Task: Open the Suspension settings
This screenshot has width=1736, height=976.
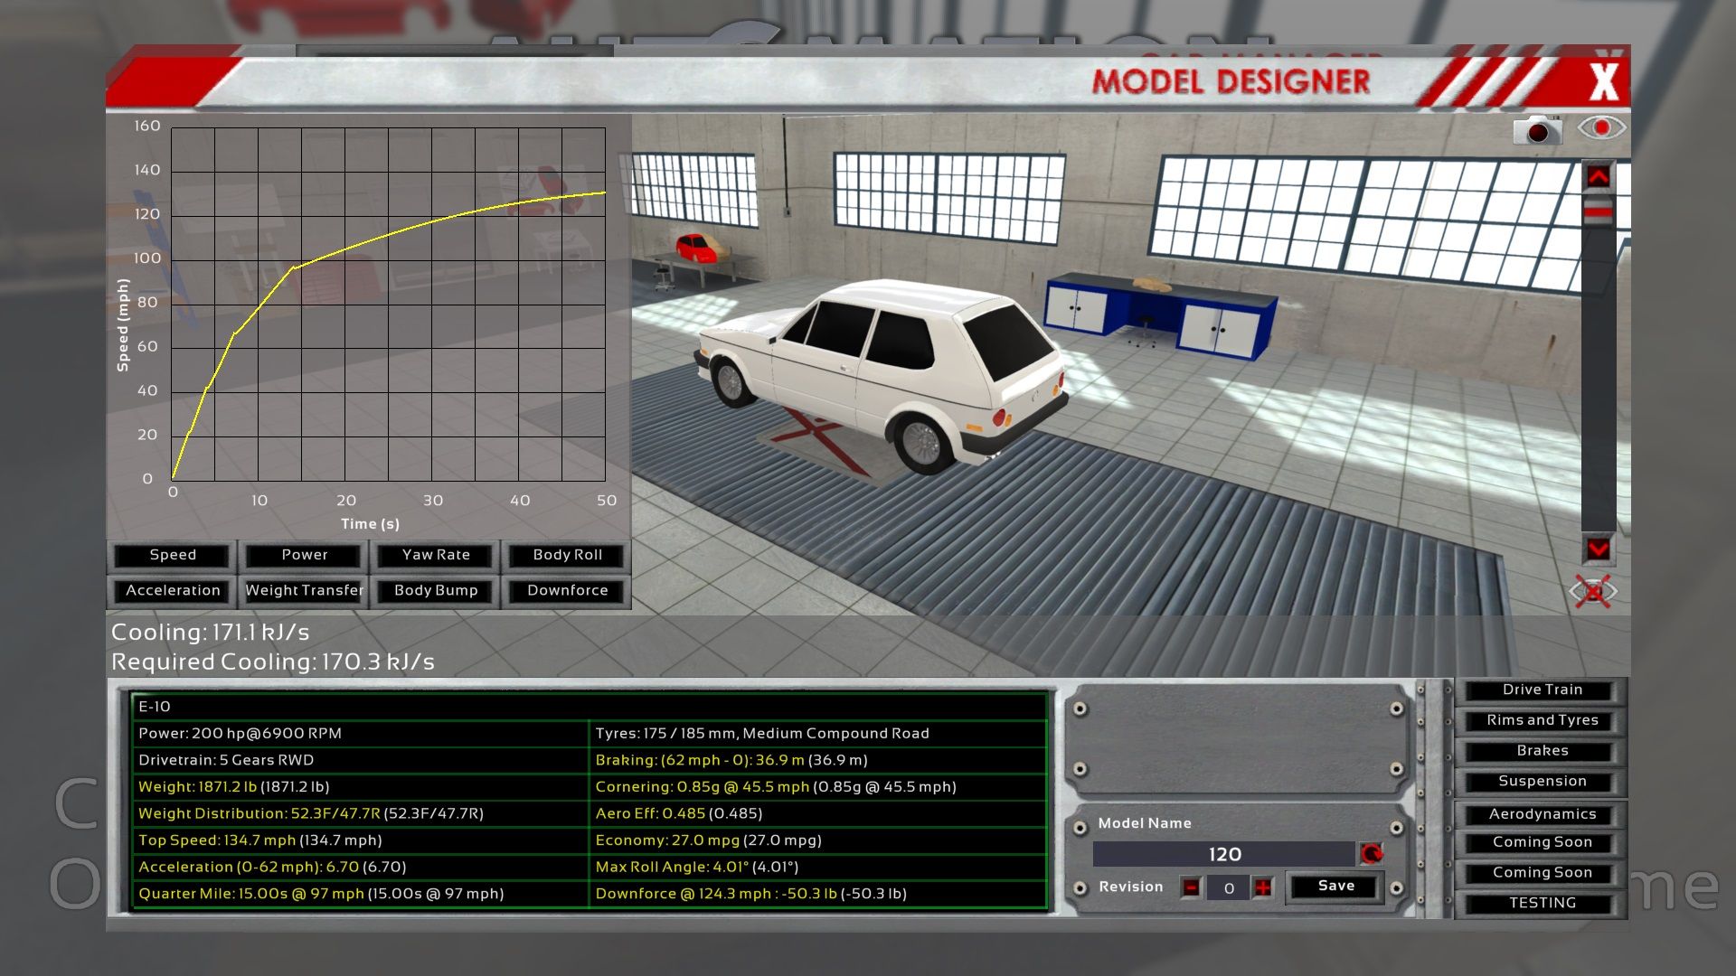Action: pyautogui.click(x=1542, y=781)
